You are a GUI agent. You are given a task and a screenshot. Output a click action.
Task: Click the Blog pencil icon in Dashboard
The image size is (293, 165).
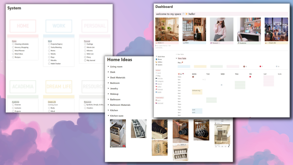click(156, 76)
